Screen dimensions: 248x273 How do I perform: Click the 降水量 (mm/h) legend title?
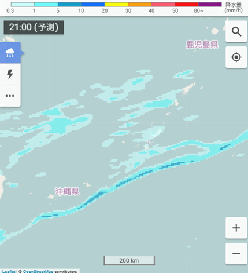pos(234,8)
